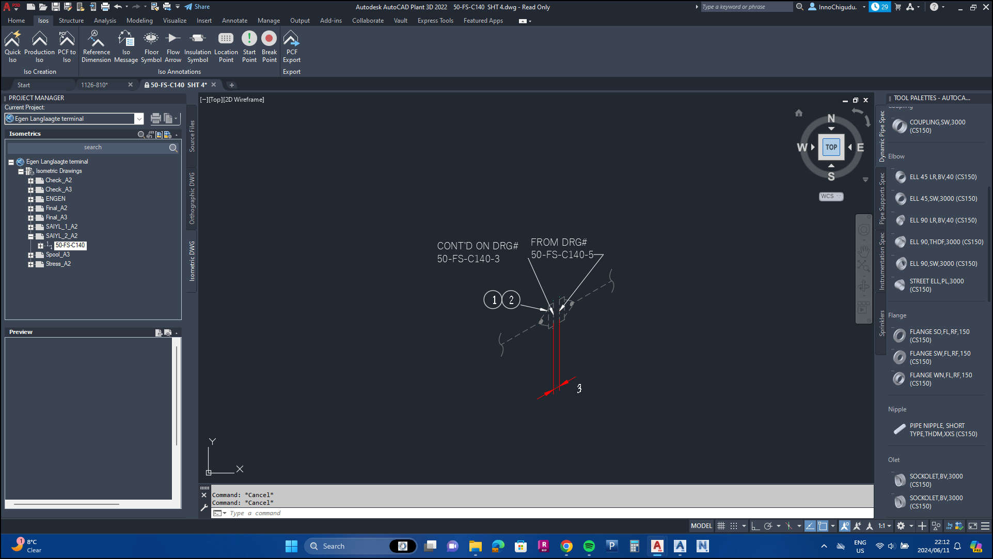Place a Break Point annotation

click(x=269, y=46)
